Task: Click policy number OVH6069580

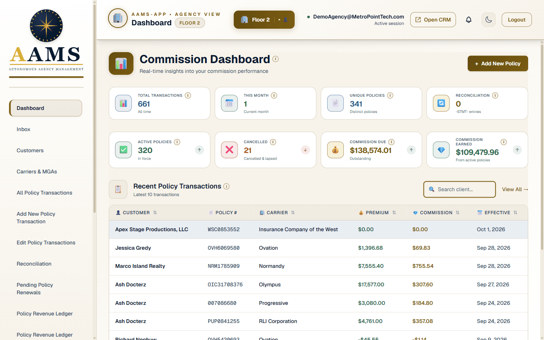Action: pyautogui.click(x=224, y=248)
